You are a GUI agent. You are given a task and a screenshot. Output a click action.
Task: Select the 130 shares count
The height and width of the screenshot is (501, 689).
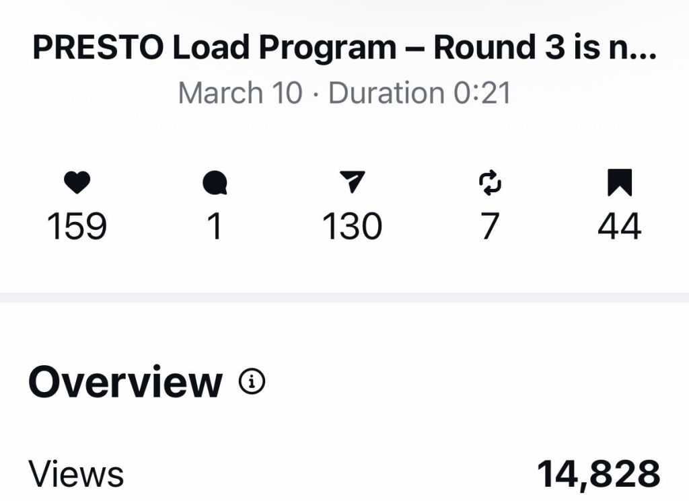352,227
